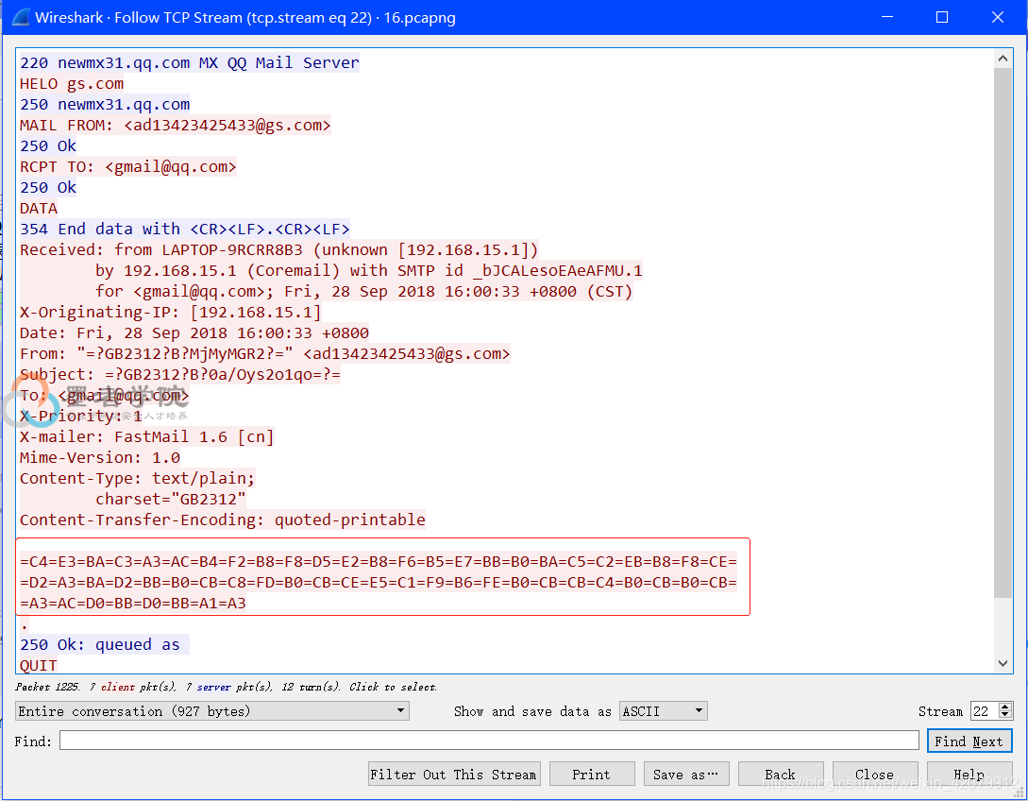Increase the Stream number with up arrow
1028x801 pixels.
tap(1005, 707)
